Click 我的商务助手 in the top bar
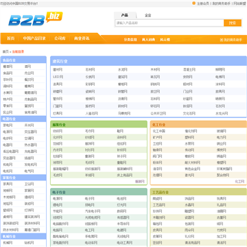Viewport: 247px width, 247px height. (x=222, y=3)
